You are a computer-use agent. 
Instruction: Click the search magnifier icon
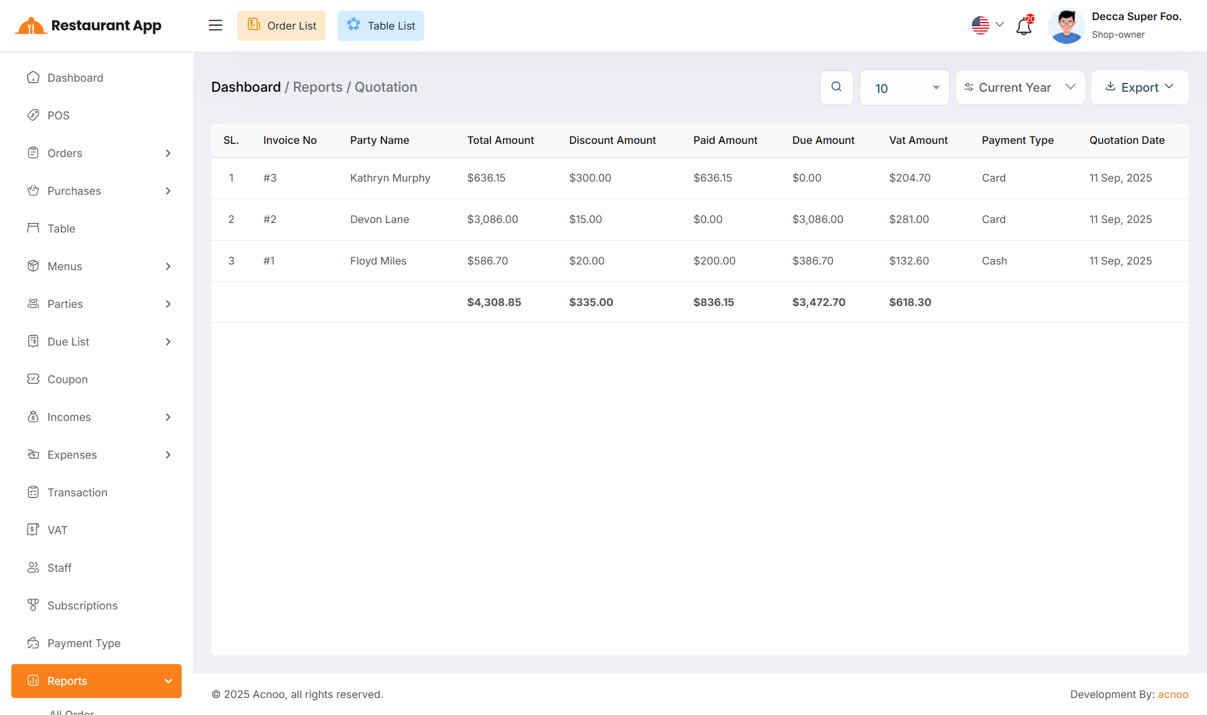tap(836, 87)
